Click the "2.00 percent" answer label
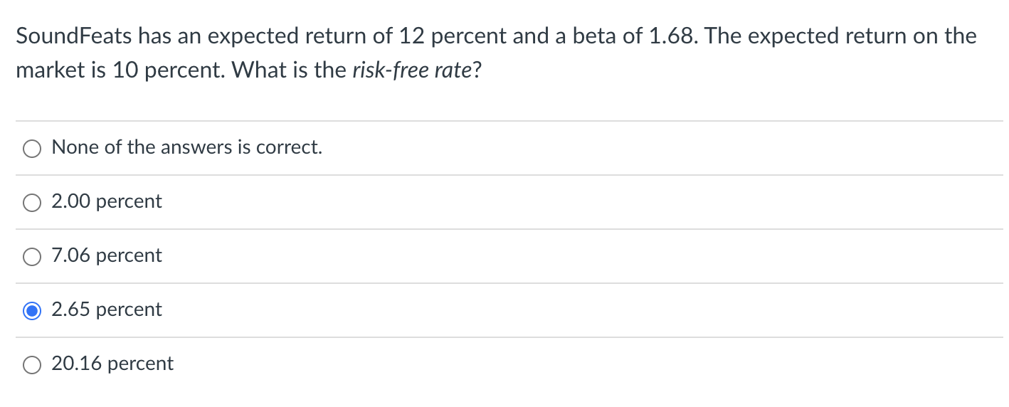The width and height of the screenshot is (1009, 407). (107, 201)
